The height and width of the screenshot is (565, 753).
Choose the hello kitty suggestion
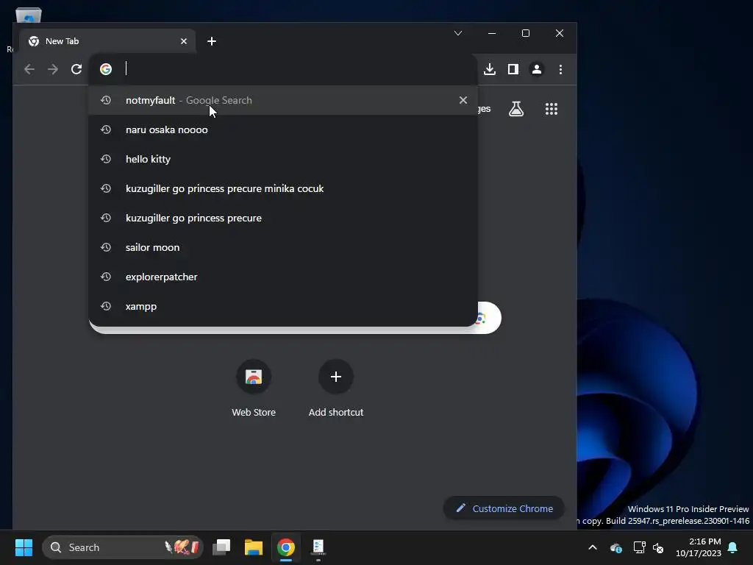click(x=283, y=159)
